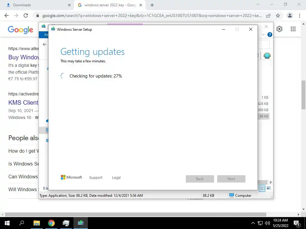Open the KMS Client search result
Viewport: 306px width, 229px height.
coord(23,103)
